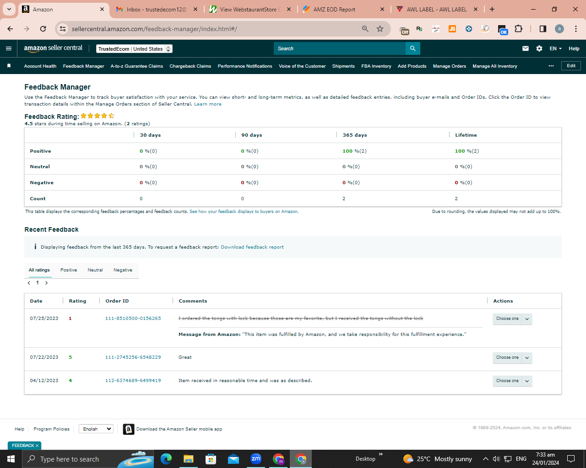Click the zoom magnifier in address bar
This screenshot has width=586, height=468.
coord(365,29)
